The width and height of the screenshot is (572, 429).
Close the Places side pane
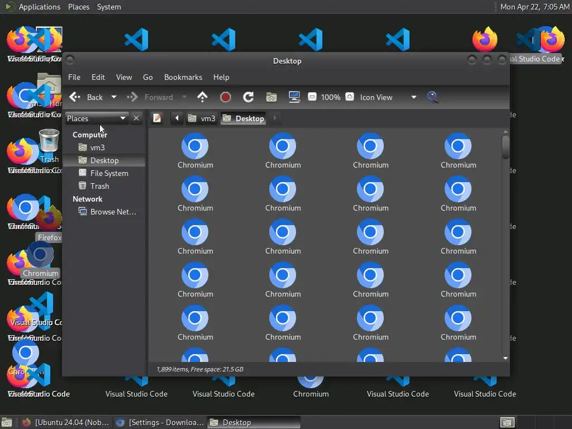[136, 118]
